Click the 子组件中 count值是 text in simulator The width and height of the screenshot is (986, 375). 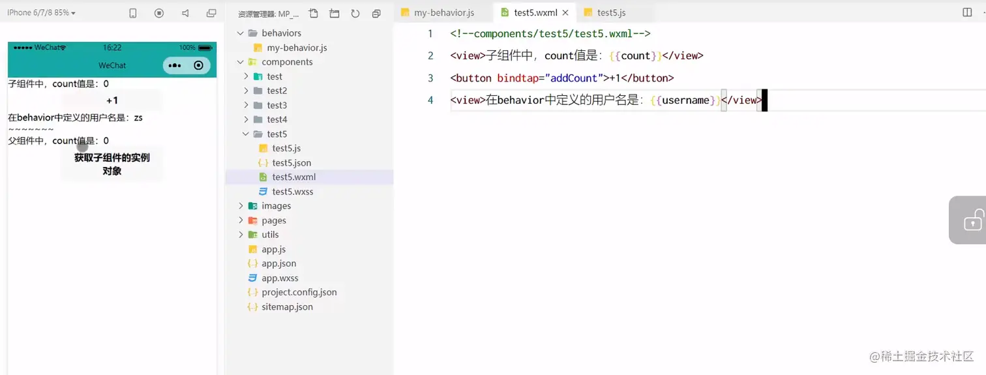[x=58, y=83]
